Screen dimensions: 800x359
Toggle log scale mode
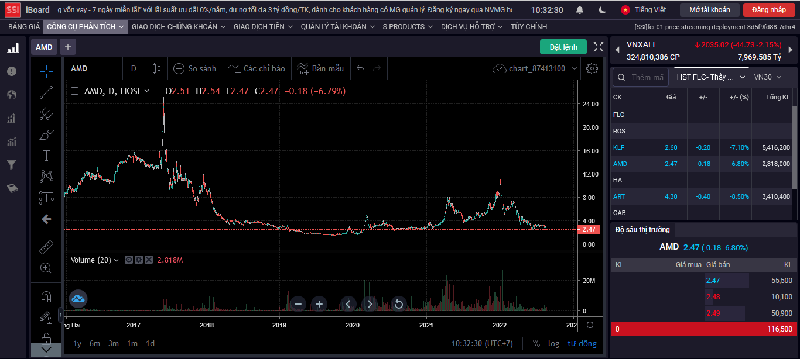click(x=553, y=343)
